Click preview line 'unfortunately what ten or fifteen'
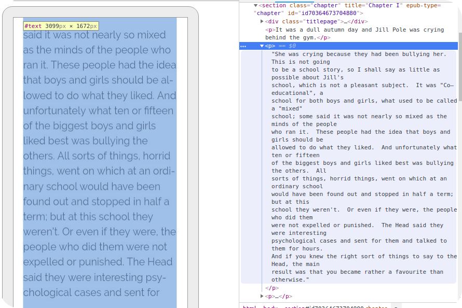462x308 pixels. coord(98,110)
